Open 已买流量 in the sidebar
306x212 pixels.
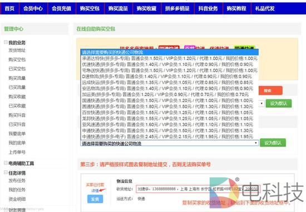coord(17,87)
